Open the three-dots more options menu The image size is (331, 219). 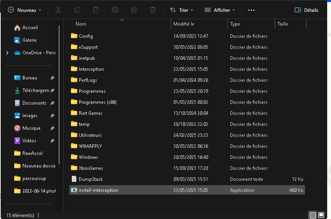click(x=251, y=10)
